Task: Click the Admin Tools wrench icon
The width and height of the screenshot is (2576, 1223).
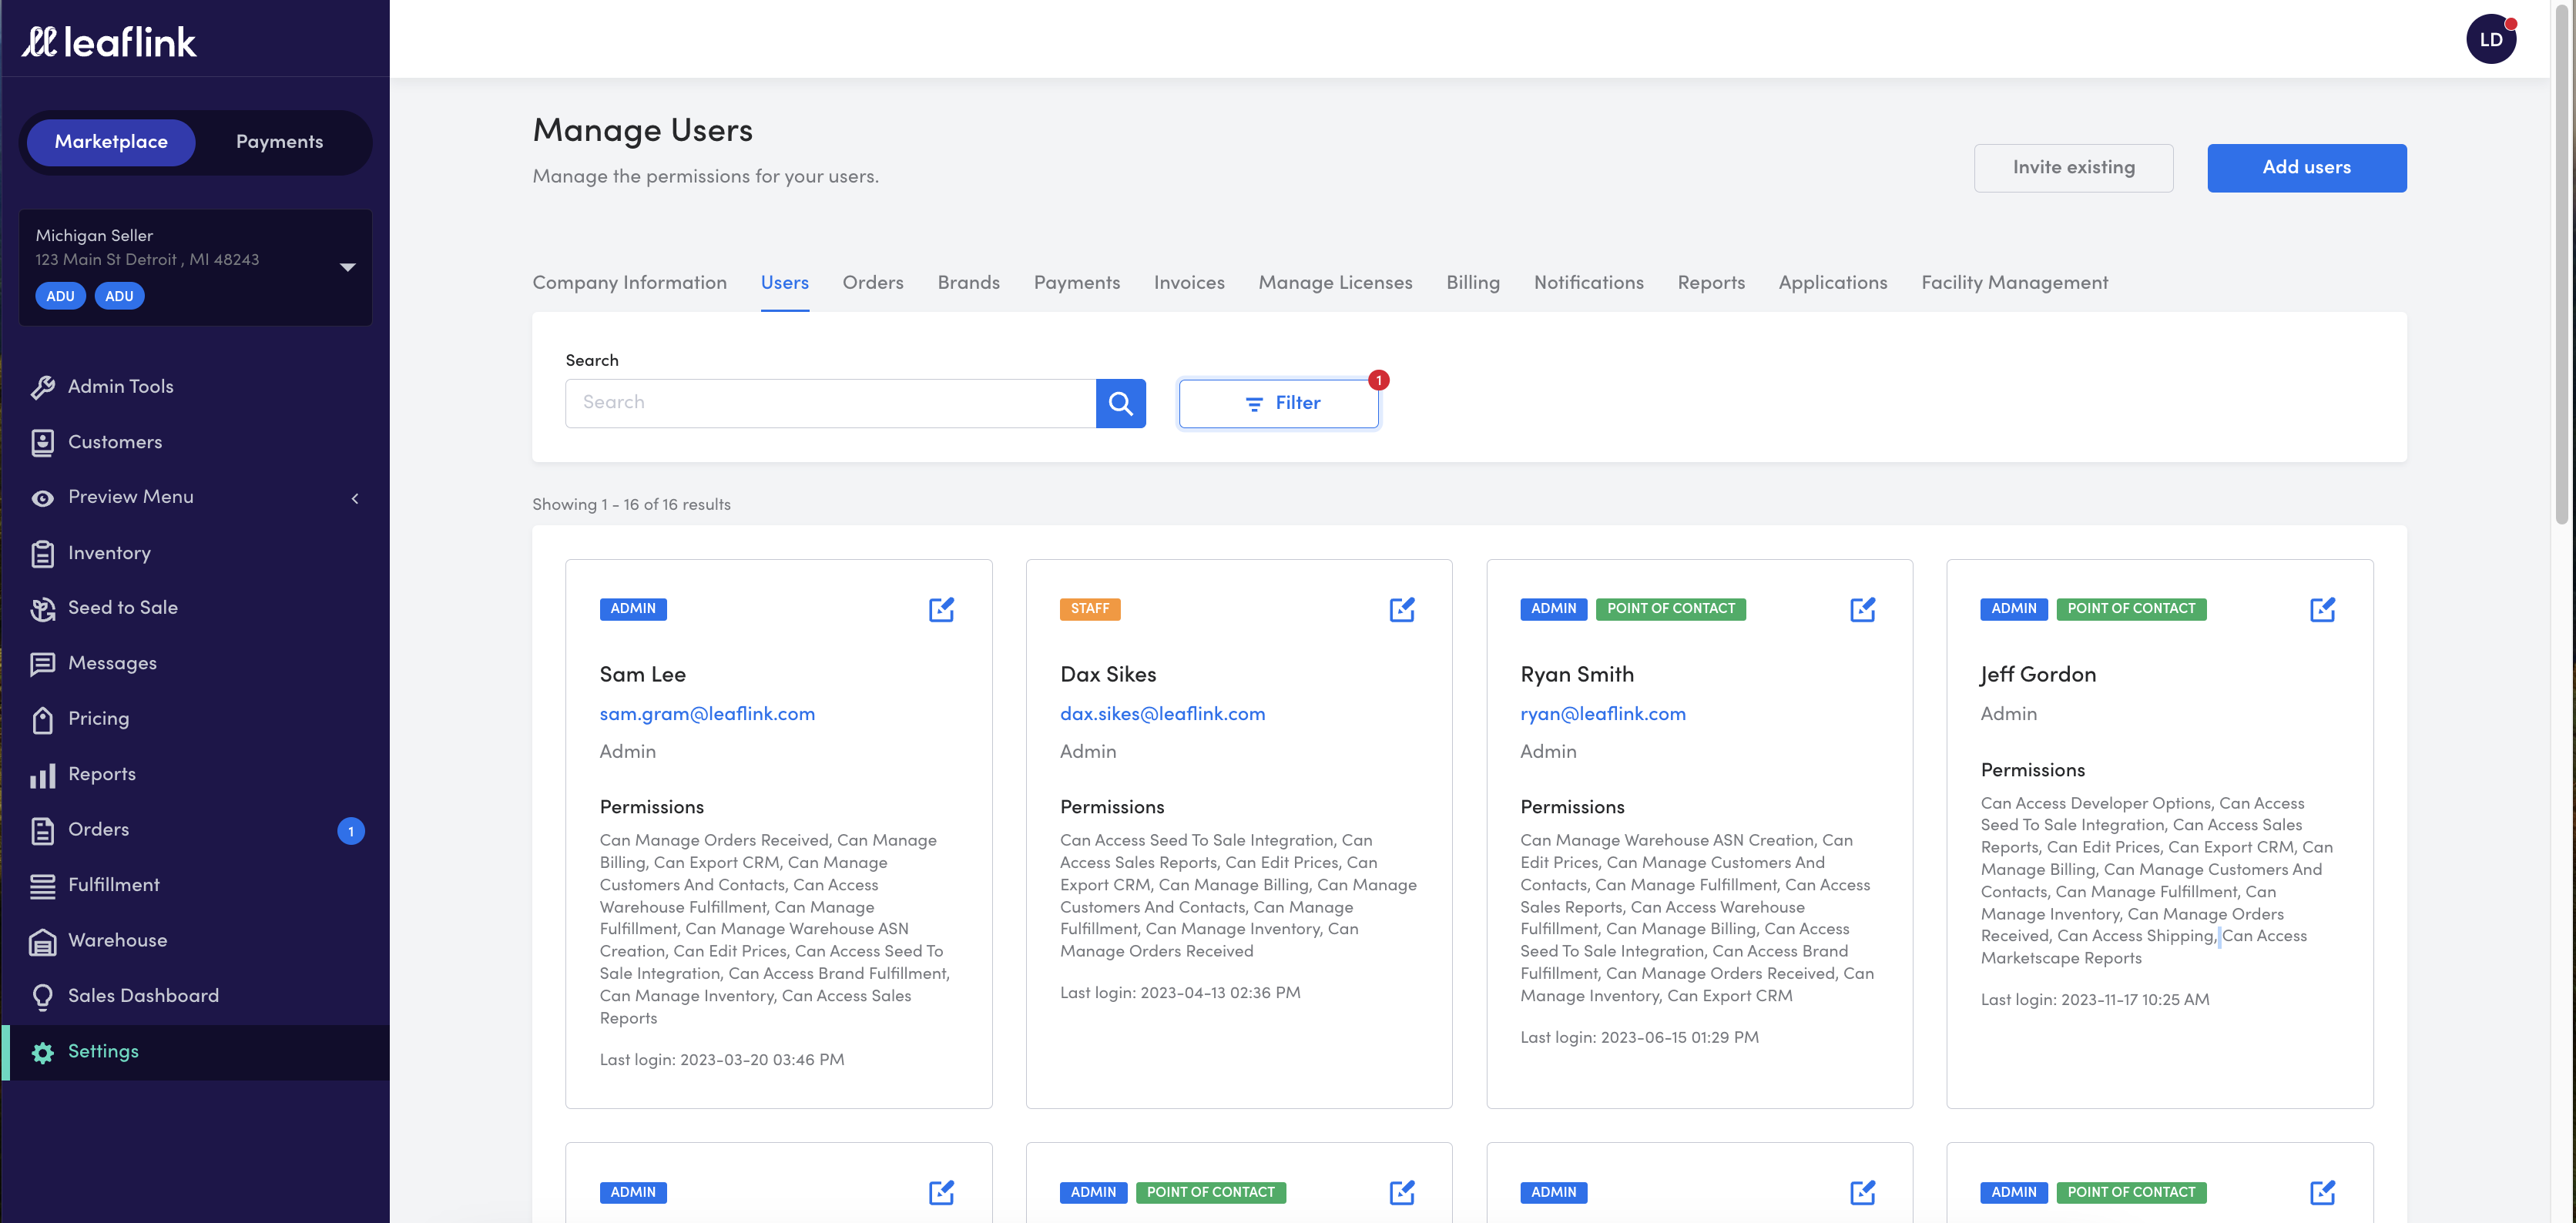Action: (x=43, y=387)
